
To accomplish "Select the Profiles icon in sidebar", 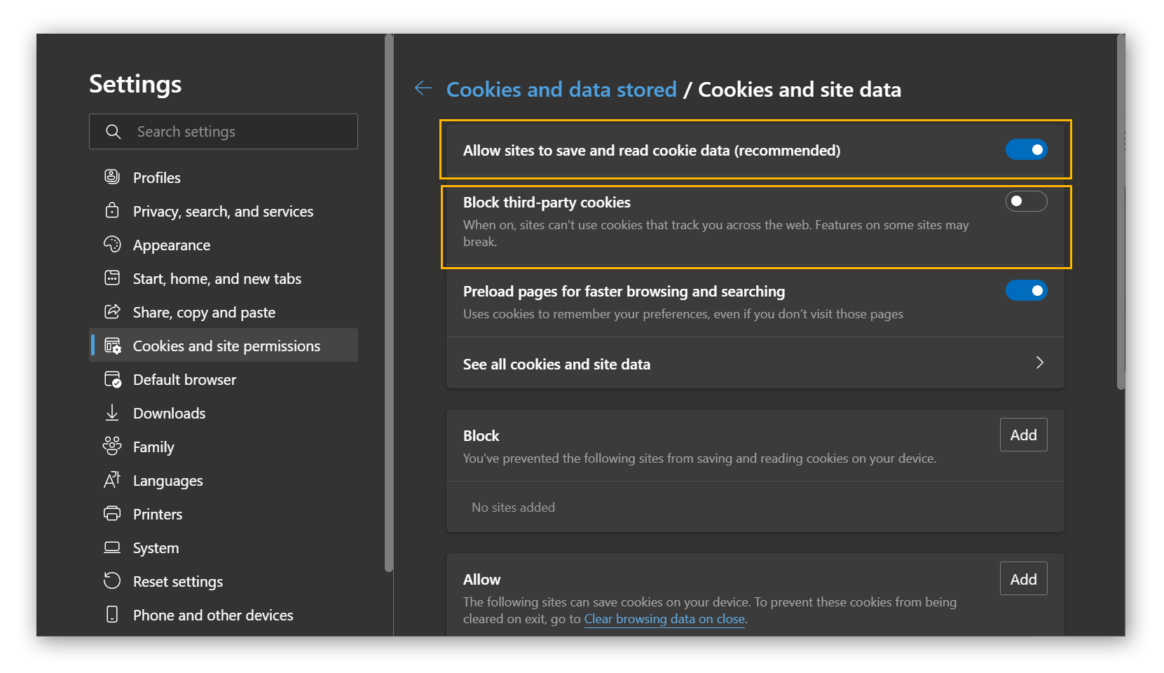I will (112, 177).
